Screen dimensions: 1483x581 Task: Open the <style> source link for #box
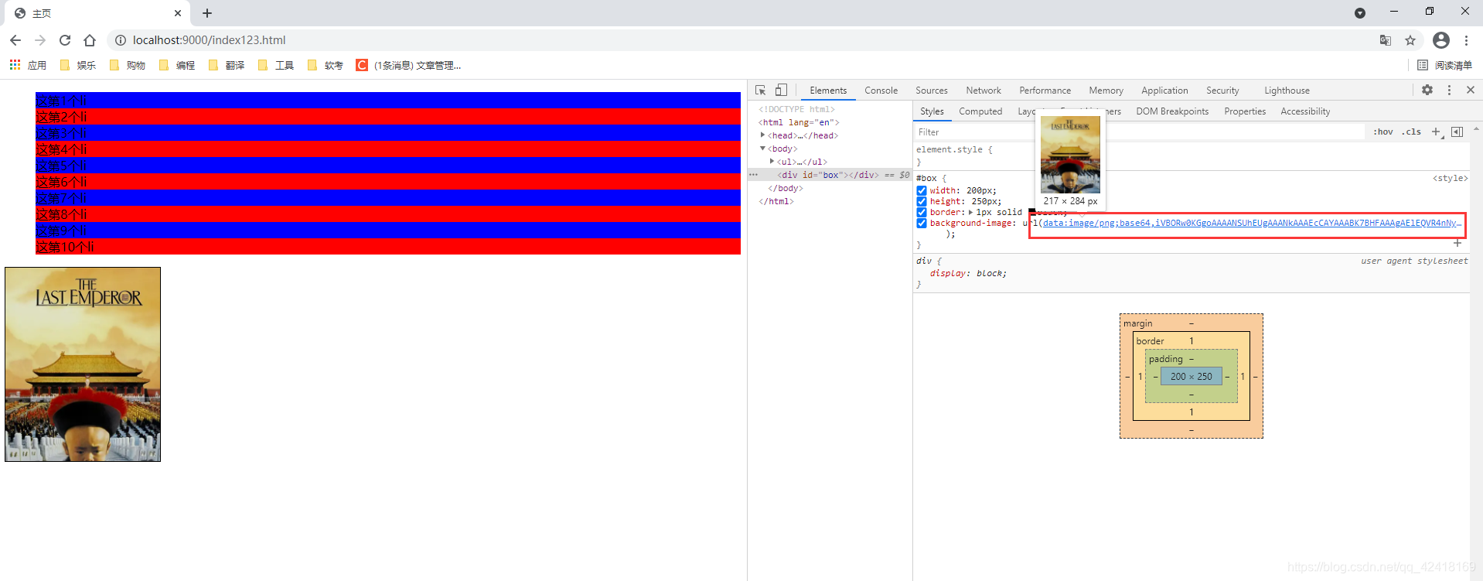[1450, 178]
